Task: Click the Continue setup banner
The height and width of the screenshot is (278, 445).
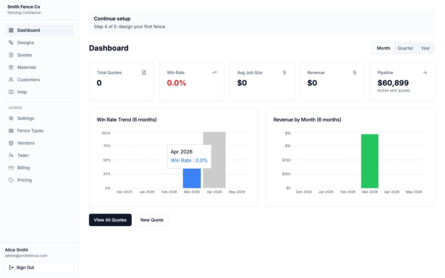Action: pyautogui.click(x=262, y=22)
